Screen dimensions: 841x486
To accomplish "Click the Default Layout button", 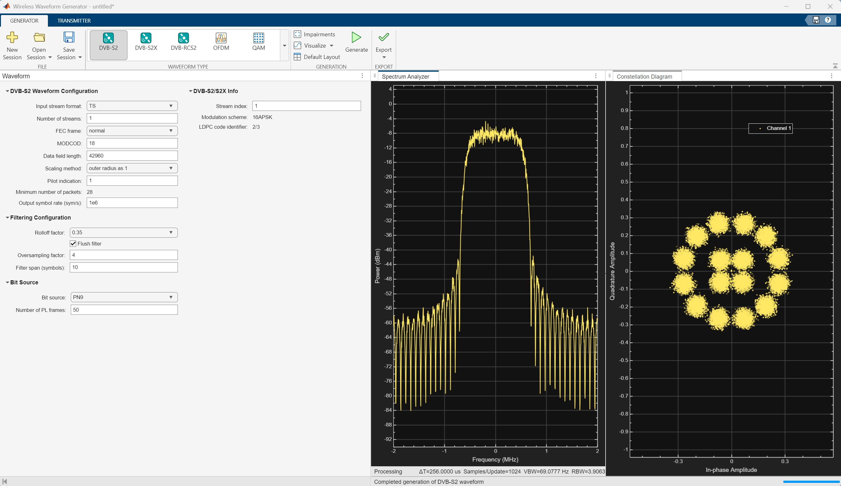I will point(317,57).
